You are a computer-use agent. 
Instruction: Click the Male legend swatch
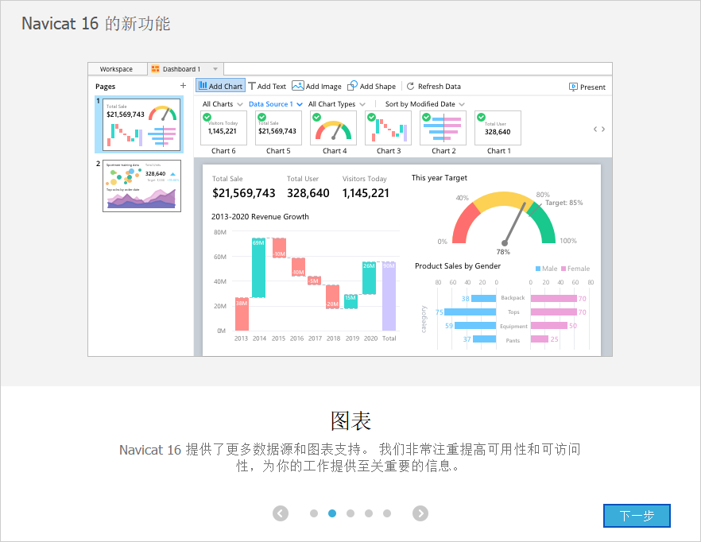tap(538, 269)
